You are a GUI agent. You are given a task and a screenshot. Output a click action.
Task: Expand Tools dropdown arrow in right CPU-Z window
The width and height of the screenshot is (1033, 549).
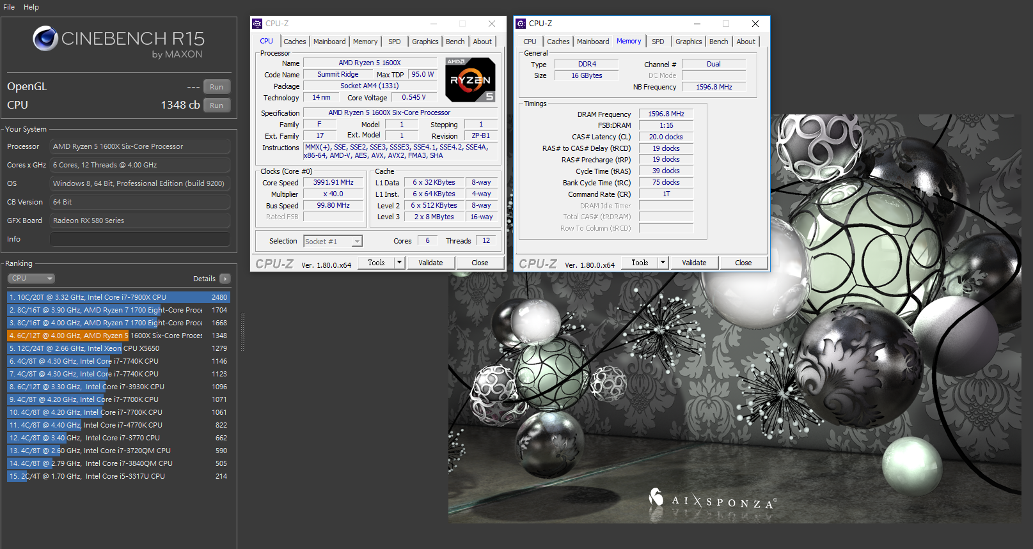[x=663, y=263]
